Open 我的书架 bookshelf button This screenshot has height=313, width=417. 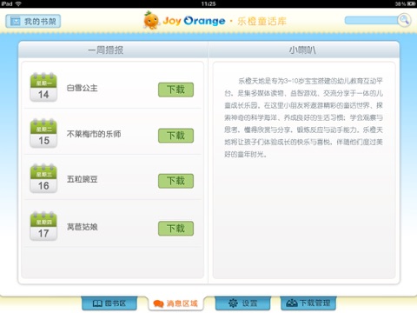(33, 21)
